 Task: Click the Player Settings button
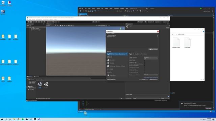pos(111,80)
